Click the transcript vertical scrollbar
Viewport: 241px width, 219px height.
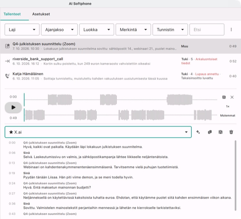click(235, 175)
